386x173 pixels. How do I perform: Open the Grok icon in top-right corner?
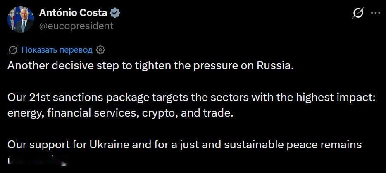[x=357, y=13]
